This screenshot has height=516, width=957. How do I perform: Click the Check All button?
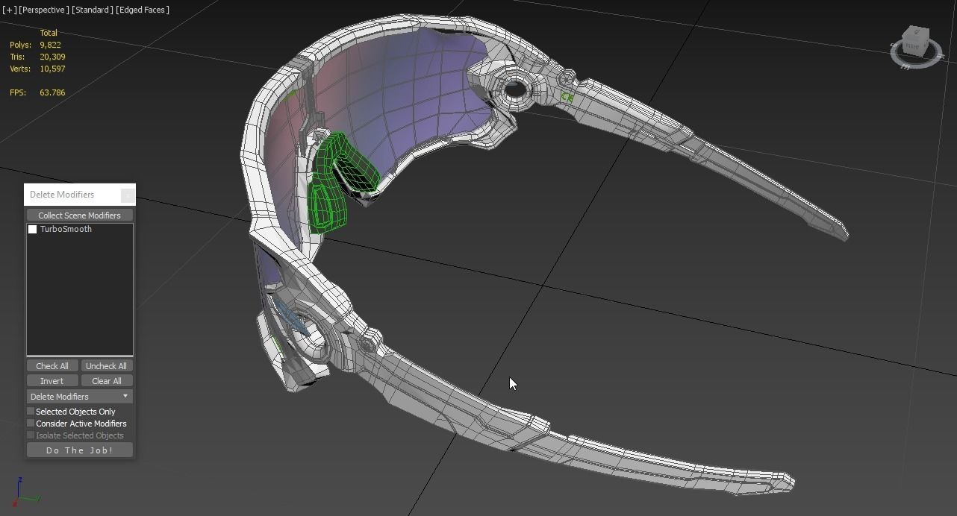52,366
